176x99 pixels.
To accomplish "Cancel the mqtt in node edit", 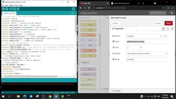I will 158,23.
